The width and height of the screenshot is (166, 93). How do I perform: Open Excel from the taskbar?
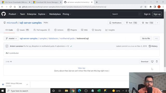(99, 91)
